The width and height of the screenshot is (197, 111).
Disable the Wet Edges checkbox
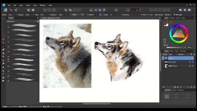click(174, 15)
